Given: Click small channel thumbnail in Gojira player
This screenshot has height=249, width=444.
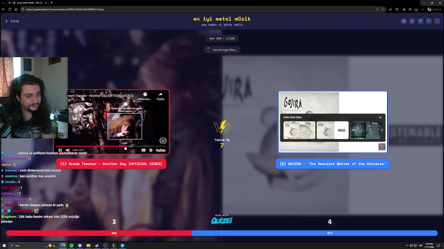Looking at the screenshot, I should click(382, 147).
